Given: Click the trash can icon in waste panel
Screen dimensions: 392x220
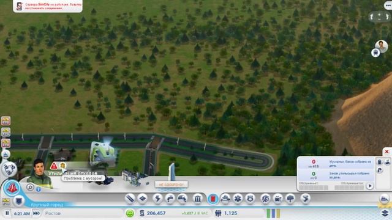Looking at the screenshot, I should 380,162.
